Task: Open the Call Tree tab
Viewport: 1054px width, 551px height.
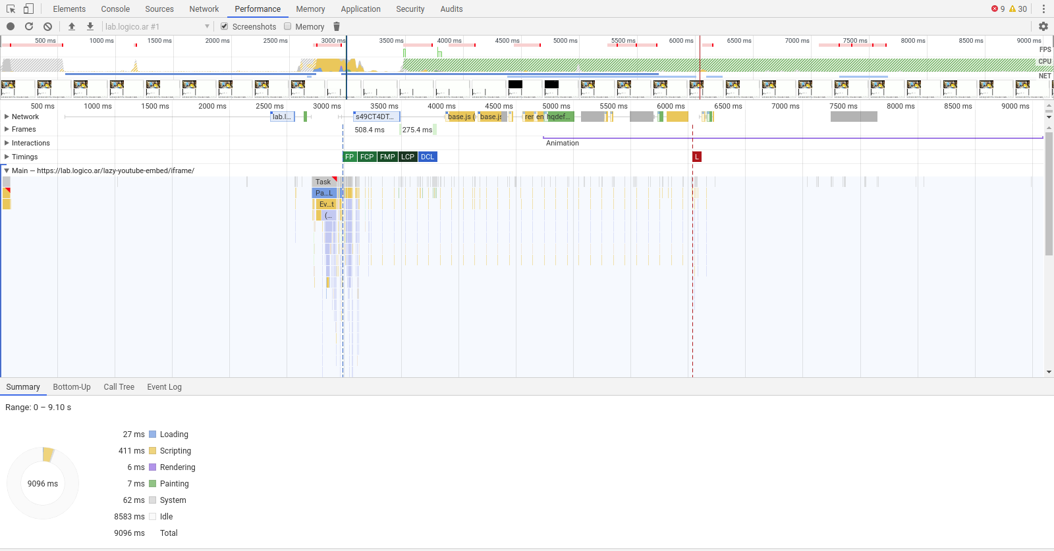Action: tap(119, 387)
